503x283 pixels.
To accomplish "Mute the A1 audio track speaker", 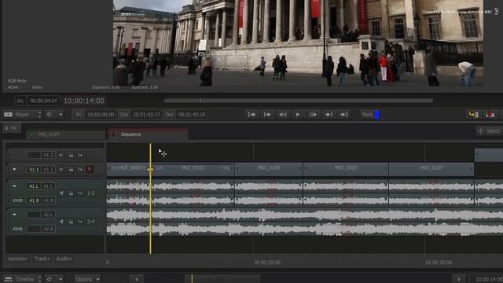I will [61, 193].
